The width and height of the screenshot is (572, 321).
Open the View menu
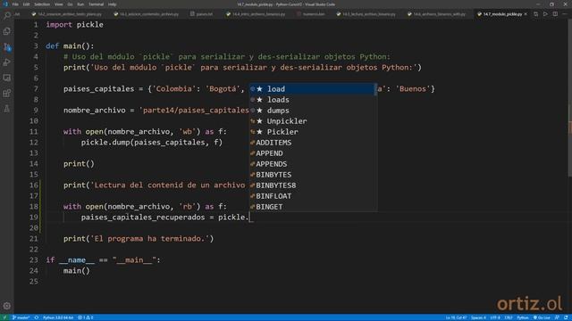(58, 4)
